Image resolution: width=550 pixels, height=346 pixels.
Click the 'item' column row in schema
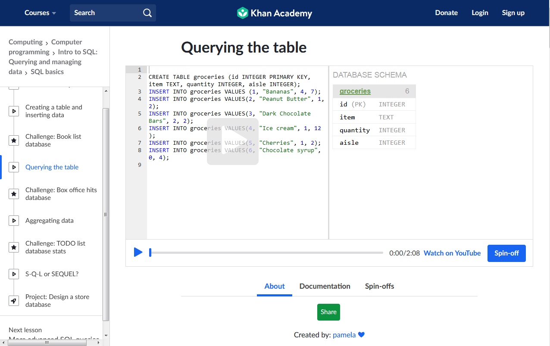(374, 117)
